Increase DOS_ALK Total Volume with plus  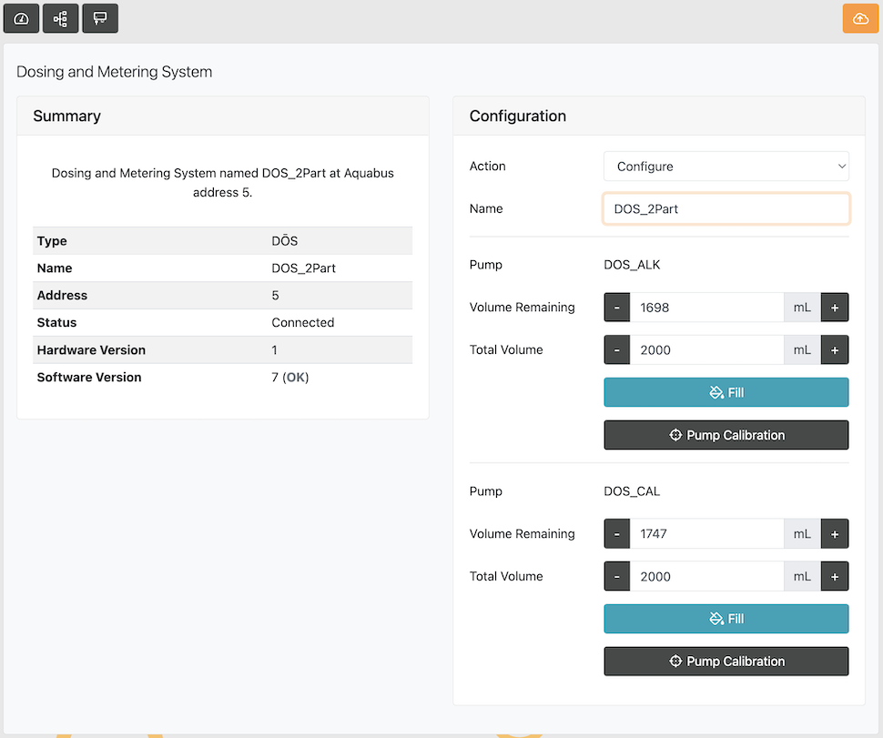pyautogui.click(x=835, y=350)
